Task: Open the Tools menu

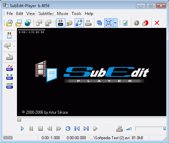Action: pyautogui.click(x=76, y=14)
